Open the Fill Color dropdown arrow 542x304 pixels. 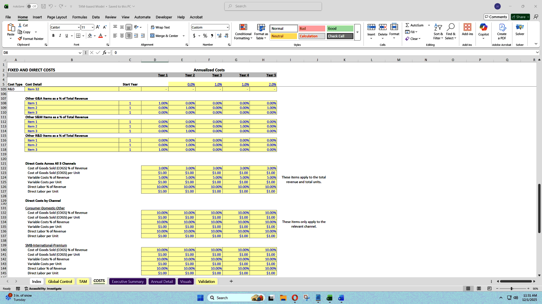point(95,36)
